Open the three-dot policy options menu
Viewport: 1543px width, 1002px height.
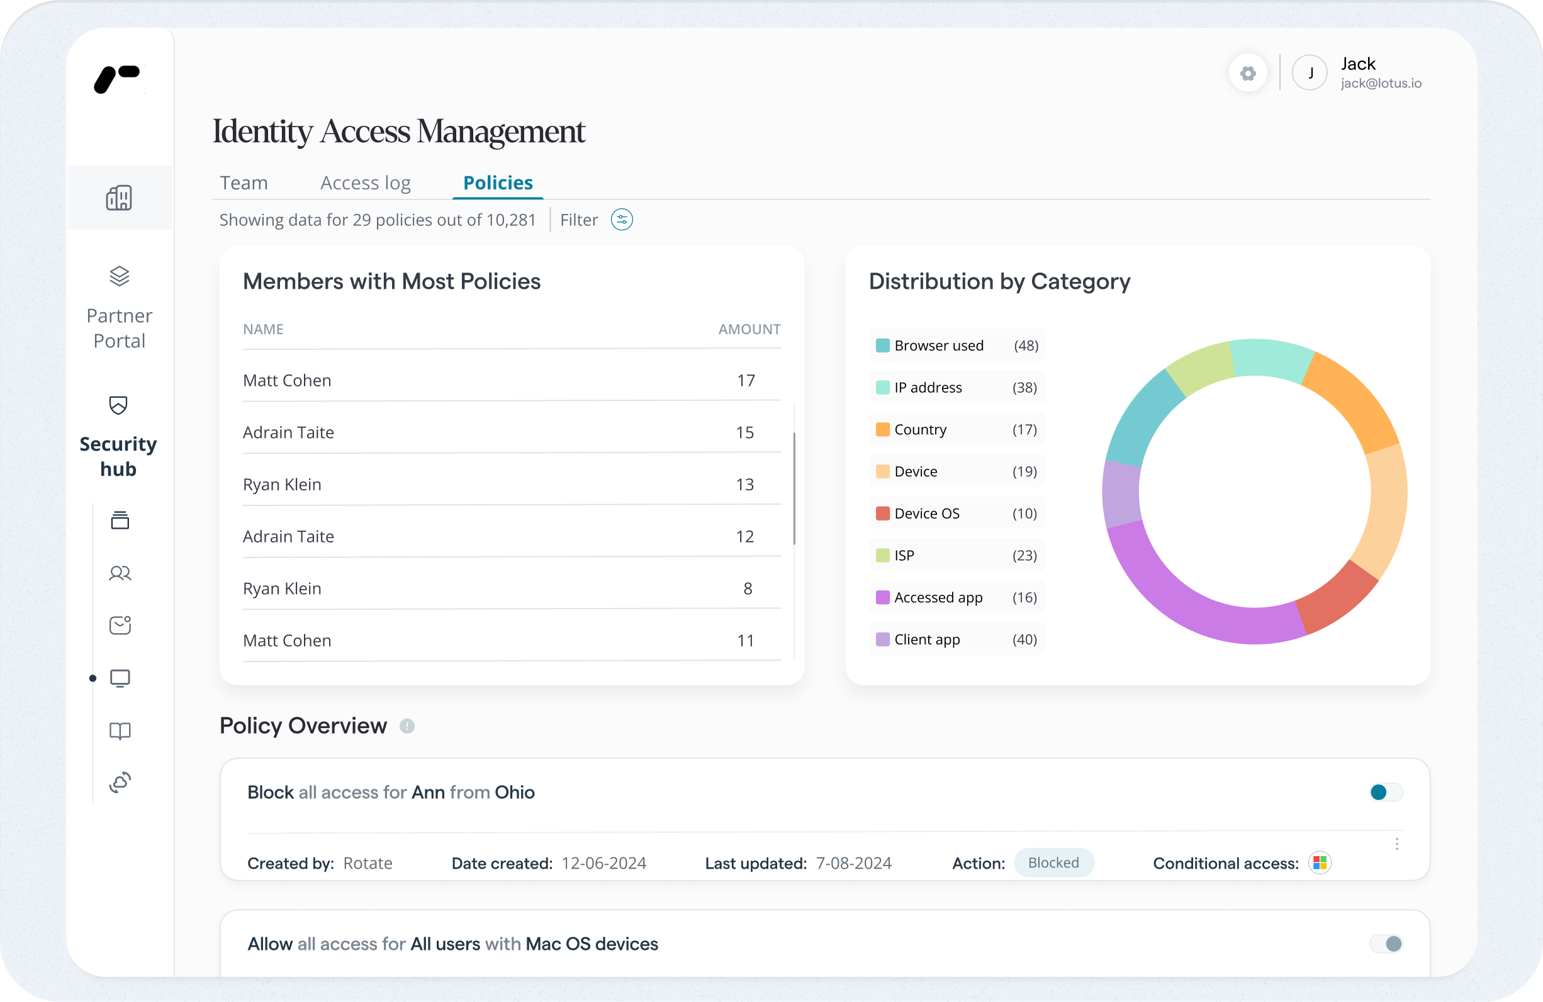[1396, 844]
